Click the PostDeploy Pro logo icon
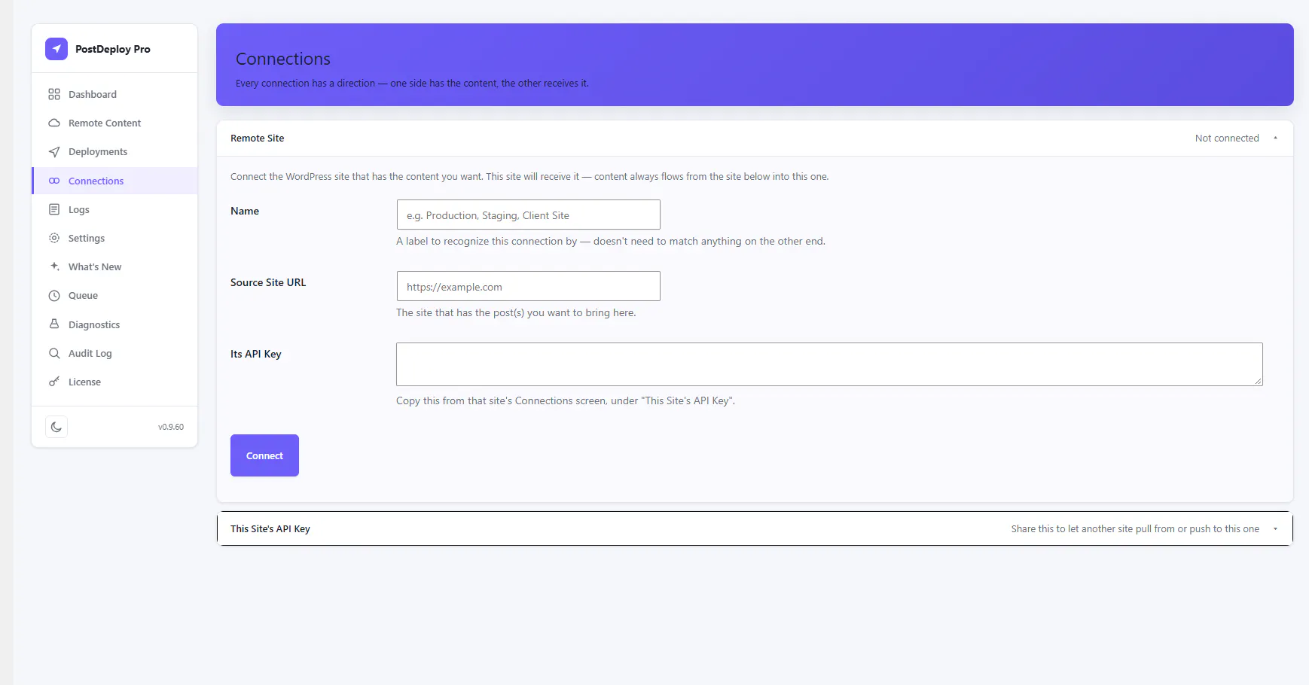Viewport: 1309px width, 685px height. [x=56, y=49]
